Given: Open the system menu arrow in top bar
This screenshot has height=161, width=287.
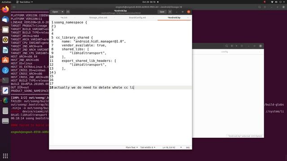Looking at the screenshot, I should click(284, 2).
